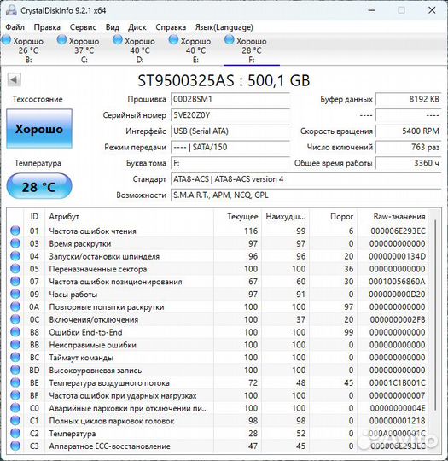Click status orb of attribute BB Неисправимые ошибки
This screenshot has height=461, width=448.
(15, 345)
